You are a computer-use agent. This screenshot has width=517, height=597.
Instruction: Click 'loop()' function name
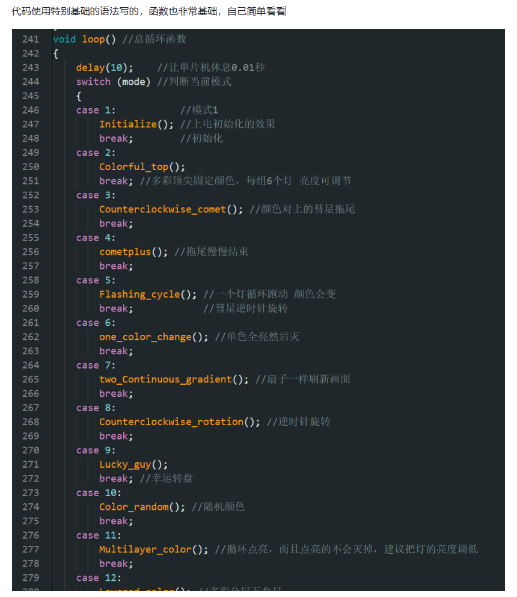tap(99, 39)
